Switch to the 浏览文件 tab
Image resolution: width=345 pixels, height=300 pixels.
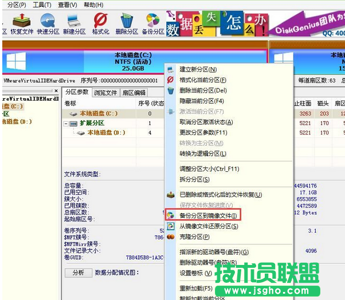[105, 93]
